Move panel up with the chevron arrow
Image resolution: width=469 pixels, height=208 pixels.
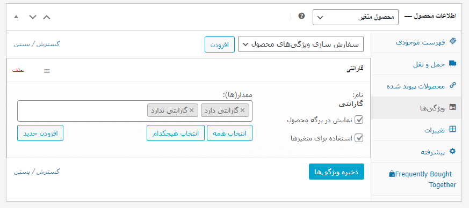[x=47, y=17]
